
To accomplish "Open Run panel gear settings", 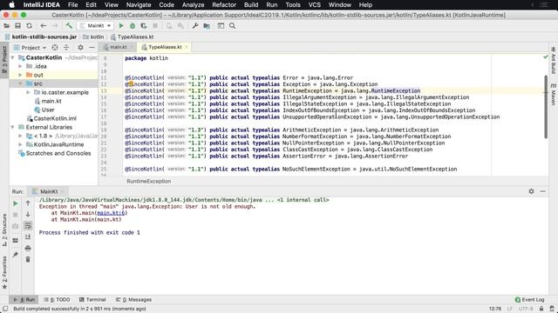I will [x=531, y=191].
